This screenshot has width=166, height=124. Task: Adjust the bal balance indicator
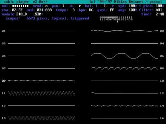click(105, 6)
